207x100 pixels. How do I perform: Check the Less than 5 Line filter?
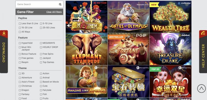(x=20, y=24)
